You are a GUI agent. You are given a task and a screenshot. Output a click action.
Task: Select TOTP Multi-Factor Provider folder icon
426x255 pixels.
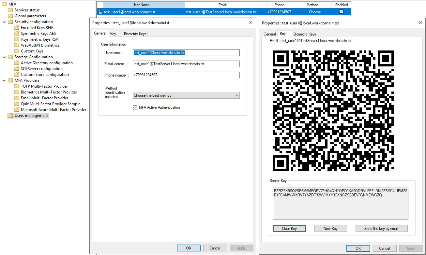click(x=17, y=86)
